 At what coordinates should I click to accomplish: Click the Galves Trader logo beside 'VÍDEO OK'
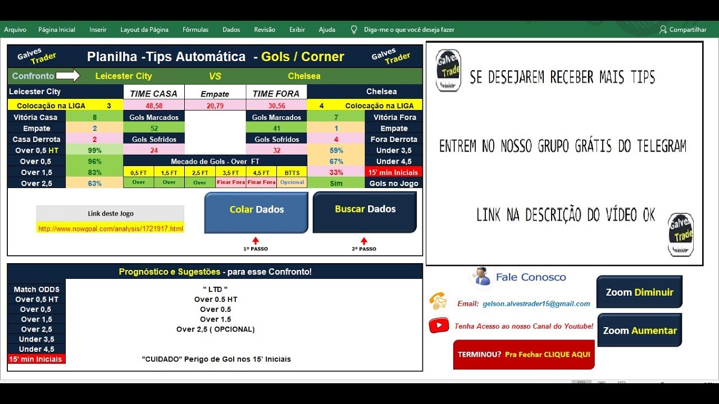(x=681, y=235)
